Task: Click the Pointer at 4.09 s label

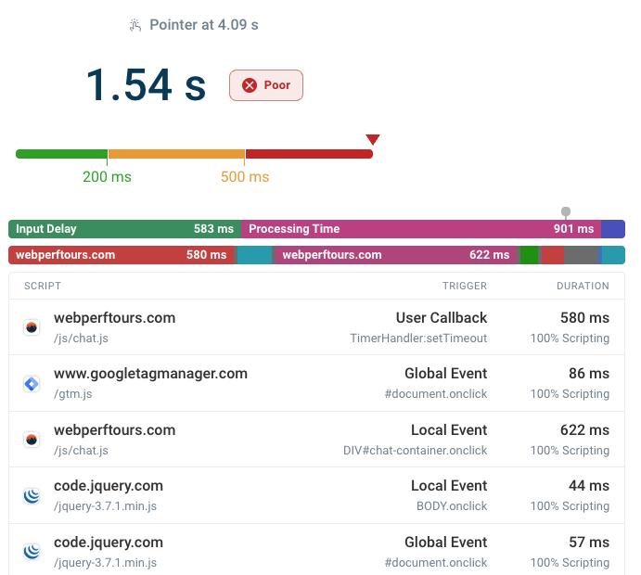Action: click(204, 25)
